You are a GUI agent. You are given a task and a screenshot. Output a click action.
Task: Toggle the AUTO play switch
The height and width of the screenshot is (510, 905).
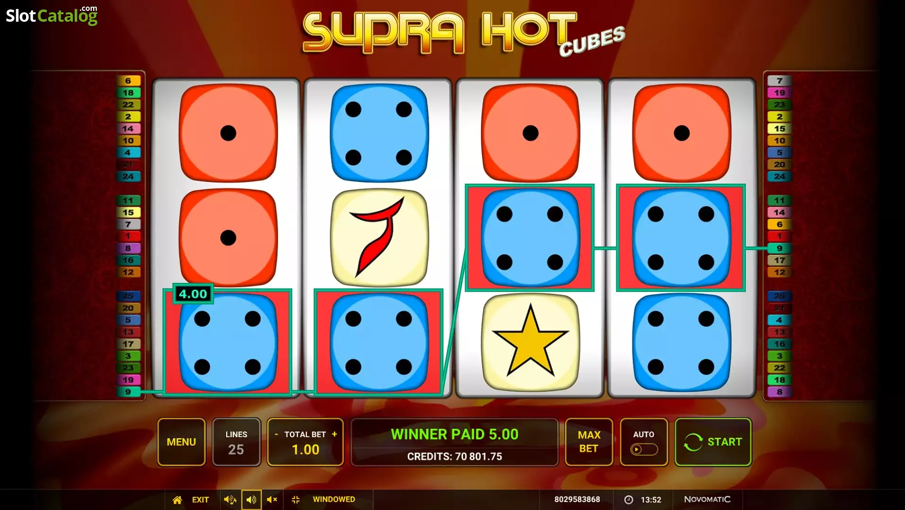[643, 449]
